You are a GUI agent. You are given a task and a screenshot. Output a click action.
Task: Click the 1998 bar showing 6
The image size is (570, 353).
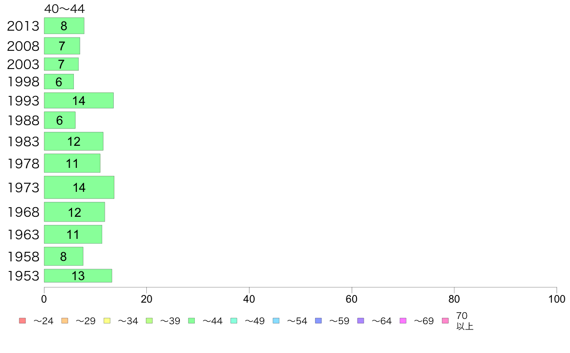tap(59, 82)
